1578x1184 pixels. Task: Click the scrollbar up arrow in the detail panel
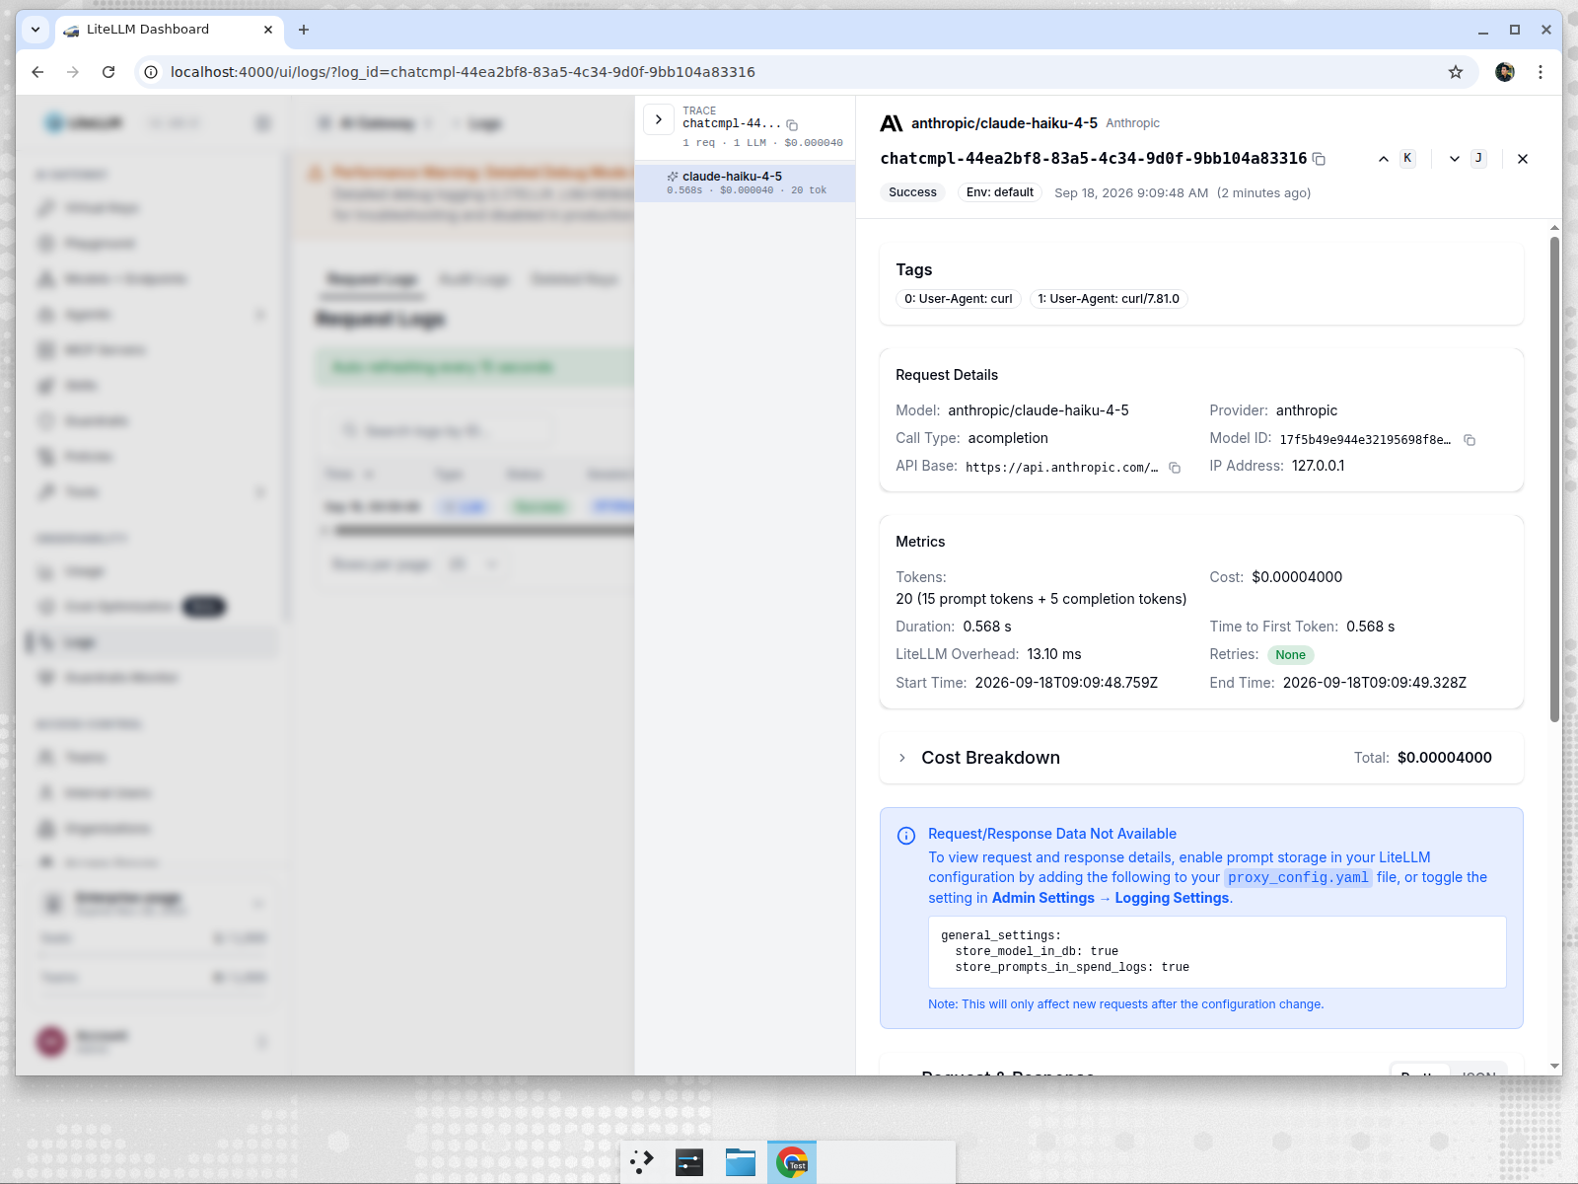[x=1554, y=228]
